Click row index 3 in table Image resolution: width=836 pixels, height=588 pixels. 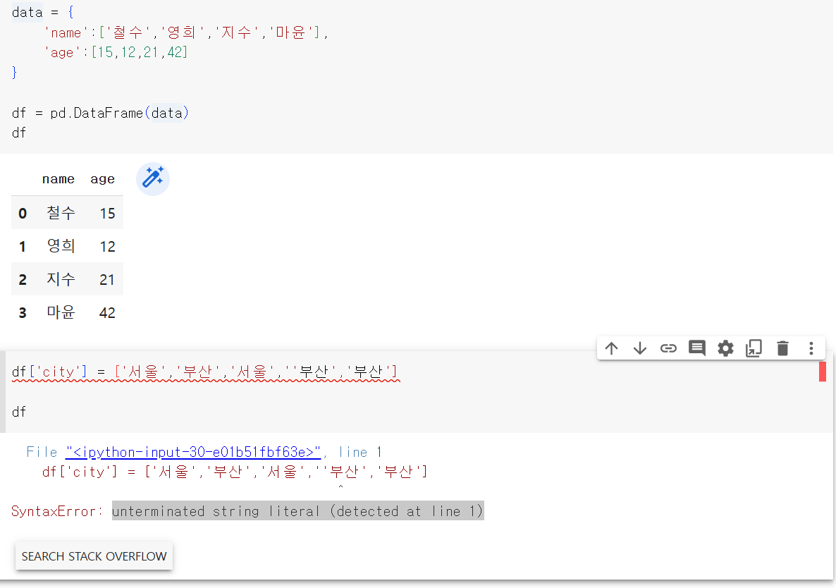tap(23, 313)
